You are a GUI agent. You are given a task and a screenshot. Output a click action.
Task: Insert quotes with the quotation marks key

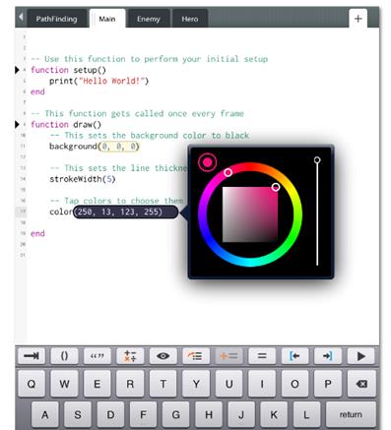click(x=98, y=356)
